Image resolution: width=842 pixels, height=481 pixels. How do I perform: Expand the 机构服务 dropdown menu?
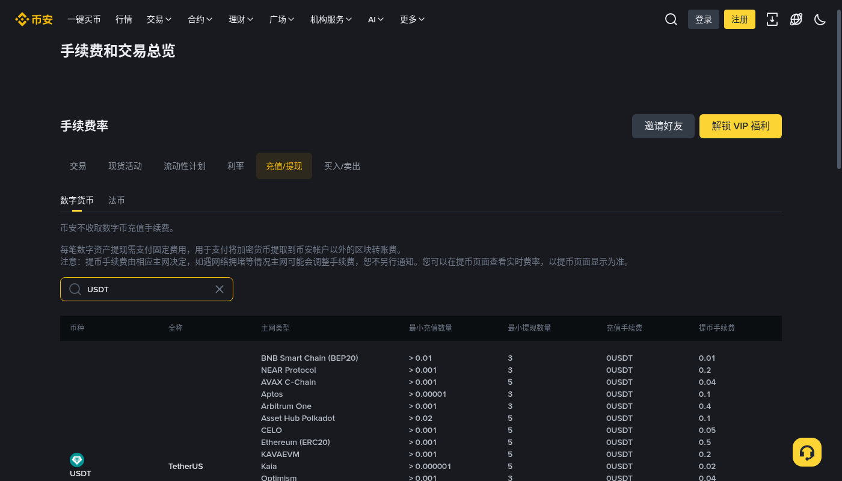(331, 19)
